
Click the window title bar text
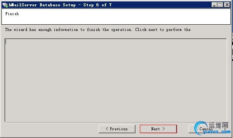click(x=60, y=5)
